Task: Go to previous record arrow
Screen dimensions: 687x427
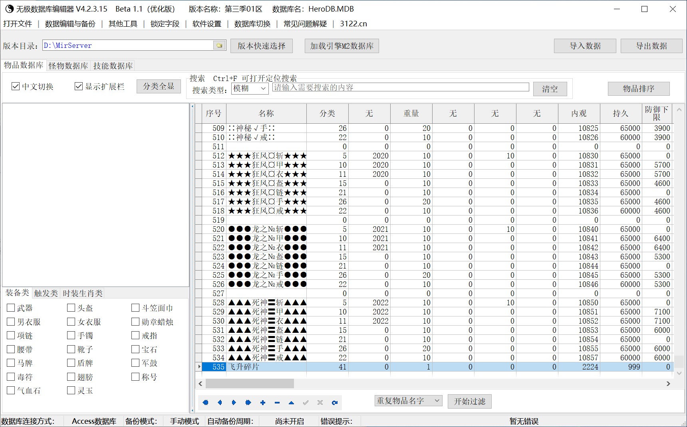Action: (x=220, y=403)
